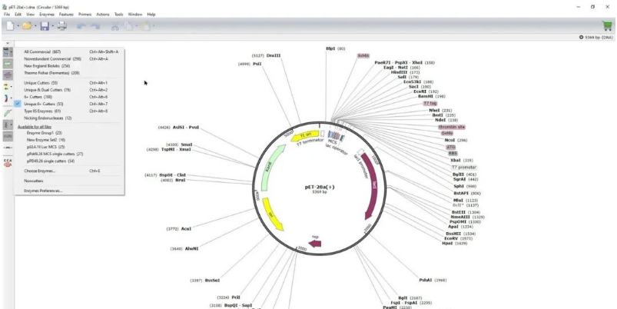Screen dimensions: 617x309
Task: Click the green feather side toolbar icon
Action: [8, 112]
